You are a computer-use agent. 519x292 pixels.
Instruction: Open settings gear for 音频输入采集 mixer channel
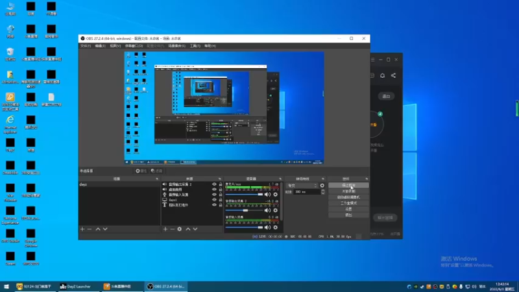tap(275, 228)
